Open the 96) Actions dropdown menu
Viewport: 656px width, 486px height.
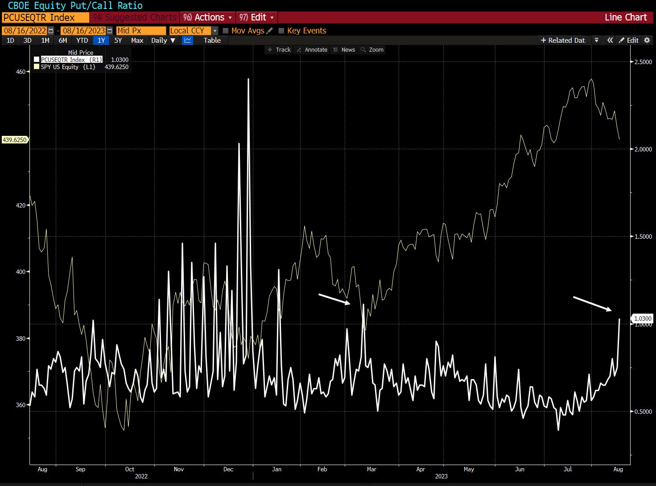[208, 17]
